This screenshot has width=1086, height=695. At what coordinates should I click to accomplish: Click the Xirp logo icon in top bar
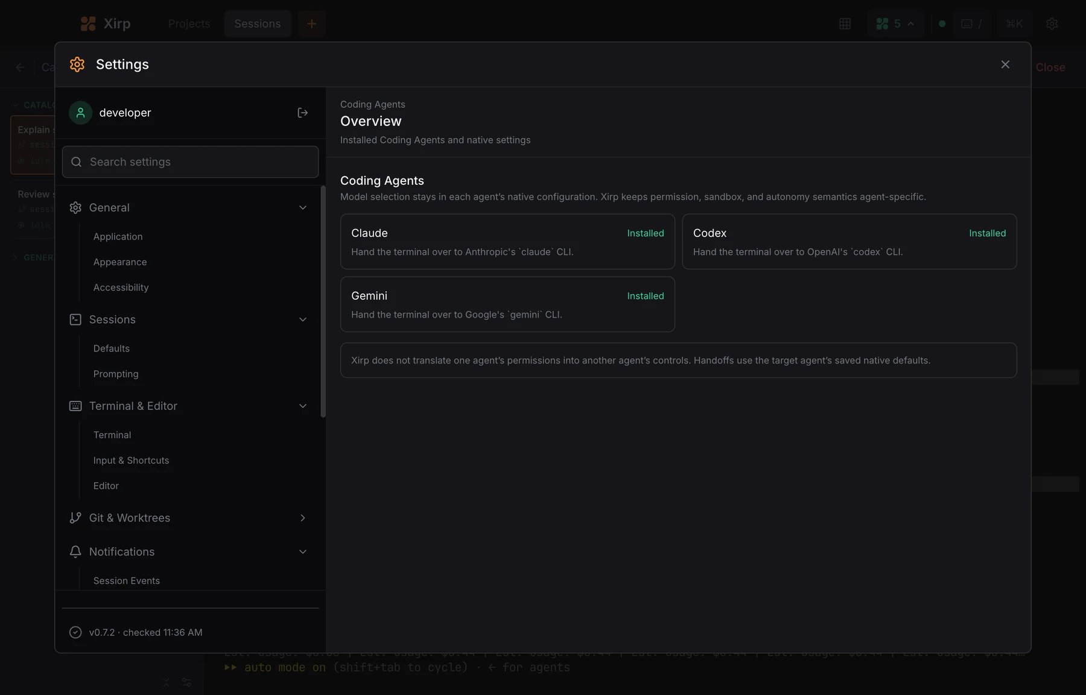pos(88,24)
